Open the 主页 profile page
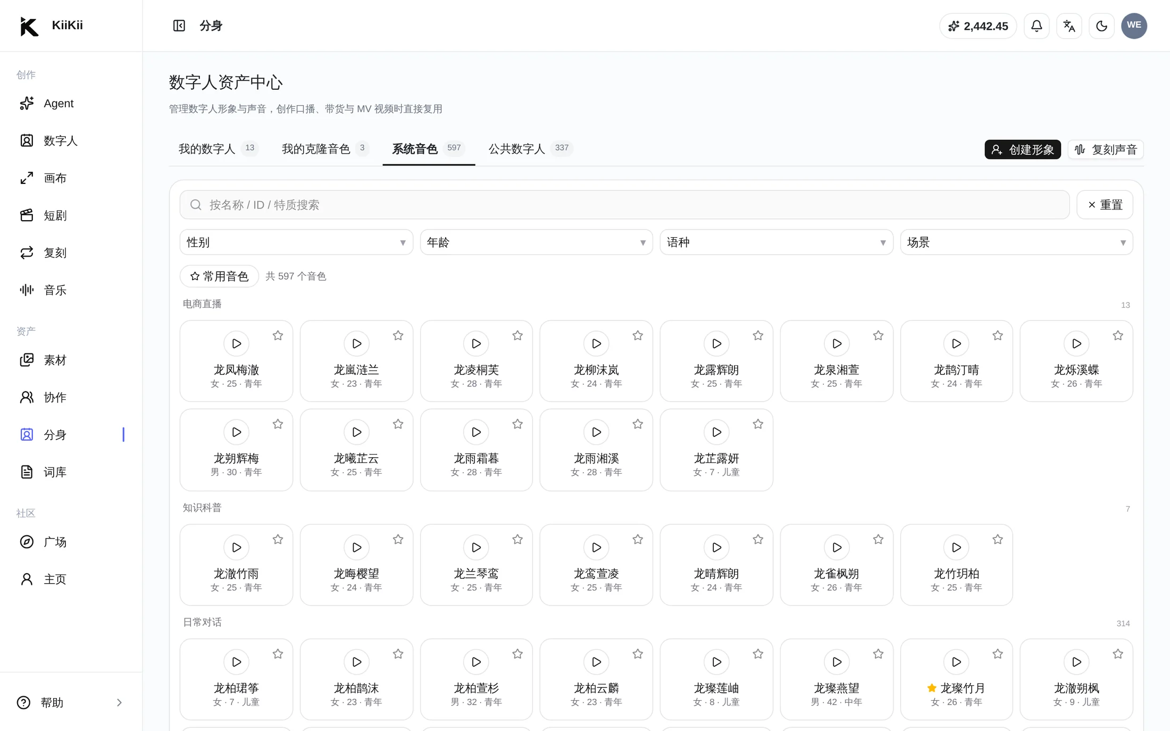Screen dimensions: 1170x731 [71, 579]
